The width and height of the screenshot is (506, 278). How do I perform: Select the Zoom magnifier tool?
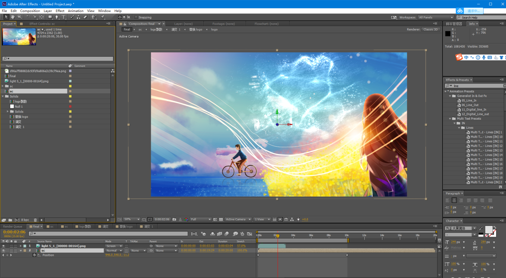19,17
